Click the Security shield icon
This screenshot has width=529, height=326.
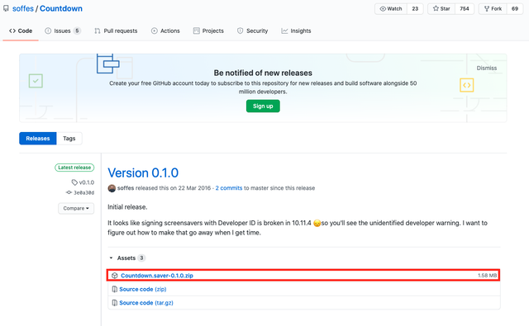click(x=241, y=31)
